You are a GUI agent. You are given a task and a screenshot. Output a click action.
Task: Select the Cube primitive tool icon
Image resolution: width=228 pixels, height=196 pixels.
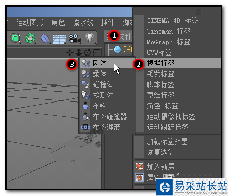[x=15, y=38]
